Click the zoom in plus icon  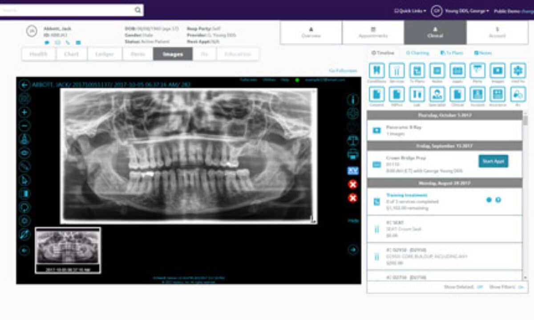[x=25, y=112]
